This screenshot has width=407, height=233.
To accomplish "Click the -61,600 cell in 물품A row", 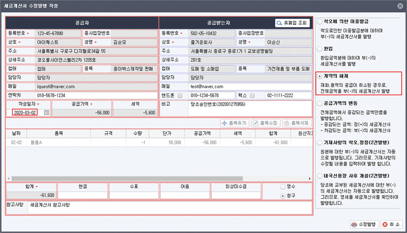I will pyautogui.click(x=273, y=143).
